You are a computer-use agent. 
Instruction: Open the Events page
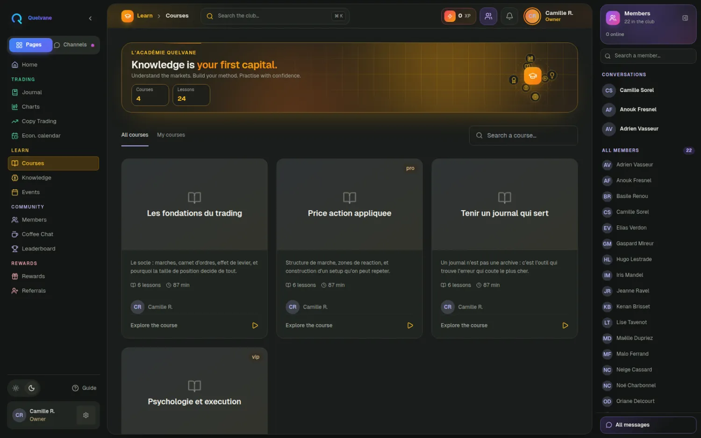(53, 192)
